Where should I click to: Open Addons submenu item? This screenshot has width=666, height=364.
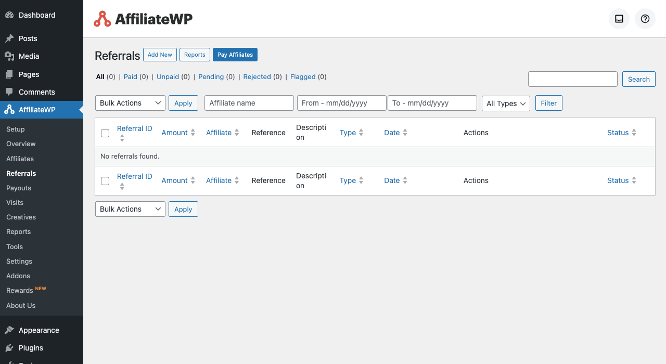(x=18, y=276)
